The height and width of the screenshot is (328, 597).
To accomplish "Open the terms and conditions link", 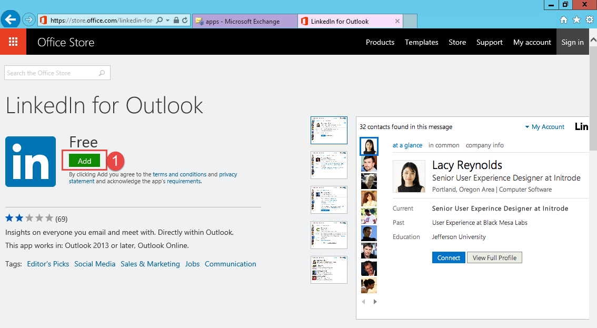I will [x=180, y=174].
